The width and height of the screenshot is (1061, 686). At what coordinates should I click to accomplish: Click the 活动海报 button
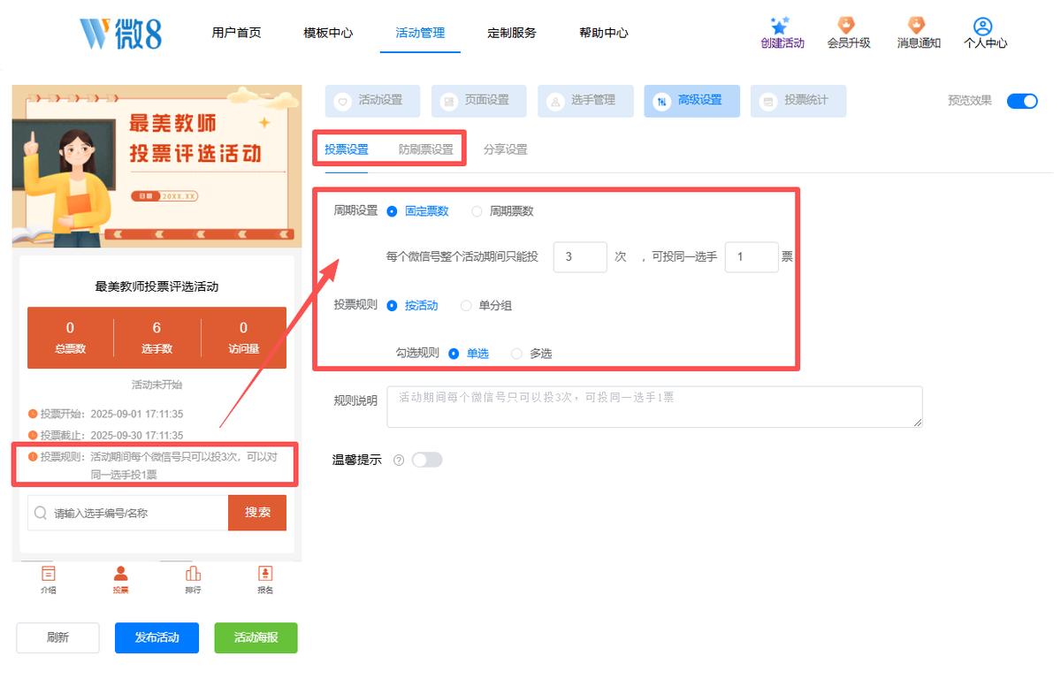(x=256, y=637)
